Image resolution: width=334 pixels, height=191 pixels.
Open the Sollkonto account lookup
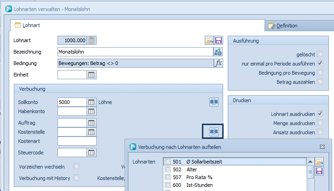click(x=92, y=102)
